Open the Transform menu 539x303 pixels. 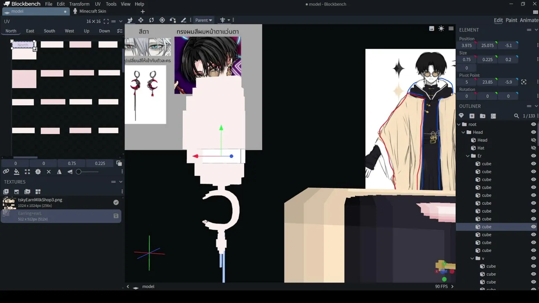pos(79,4)
